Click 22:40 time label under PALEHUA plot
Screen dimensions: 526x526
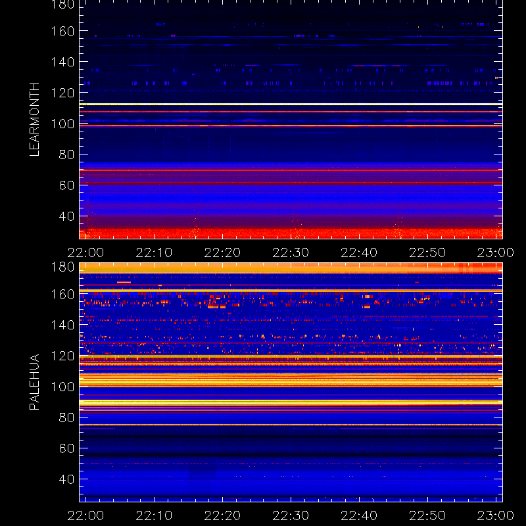click(359, 515)
